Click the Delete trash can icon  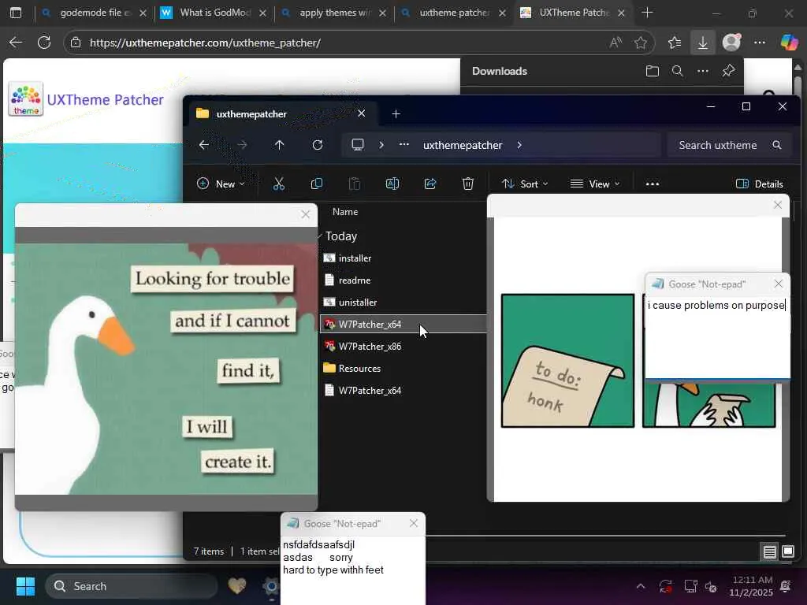coord(468,184)
